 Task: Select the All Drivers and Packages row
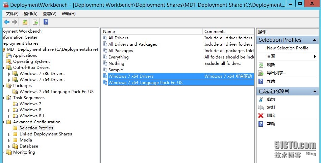pyautogui.click(x=178, y=44)
